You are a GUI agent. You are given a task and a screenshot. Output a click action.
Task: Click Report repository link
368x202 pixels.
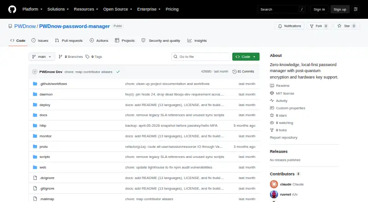tap(283, 138)
